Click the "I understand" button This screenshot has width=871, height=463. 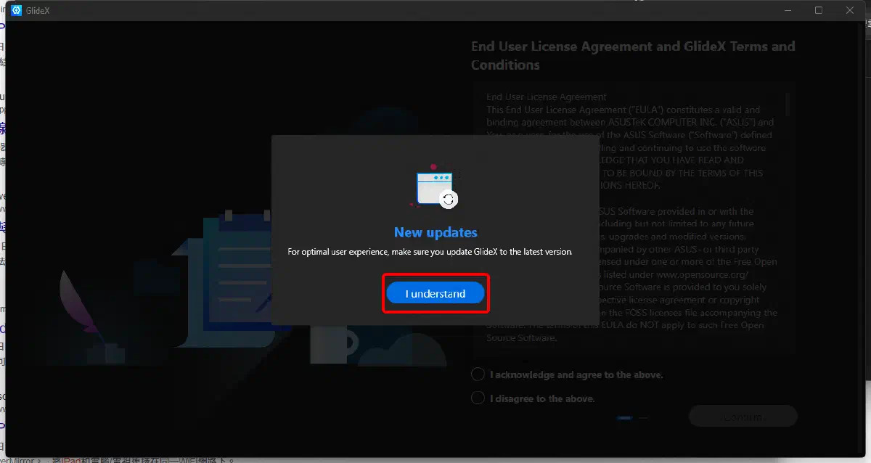(x=435, y=293)
